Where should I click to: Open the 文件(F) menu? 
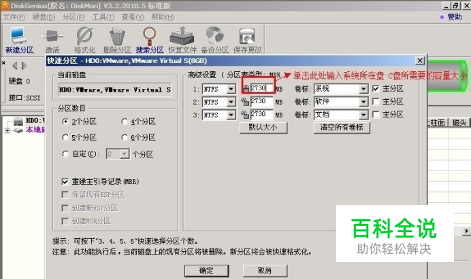pyautogui.click(x=14, y=17)
